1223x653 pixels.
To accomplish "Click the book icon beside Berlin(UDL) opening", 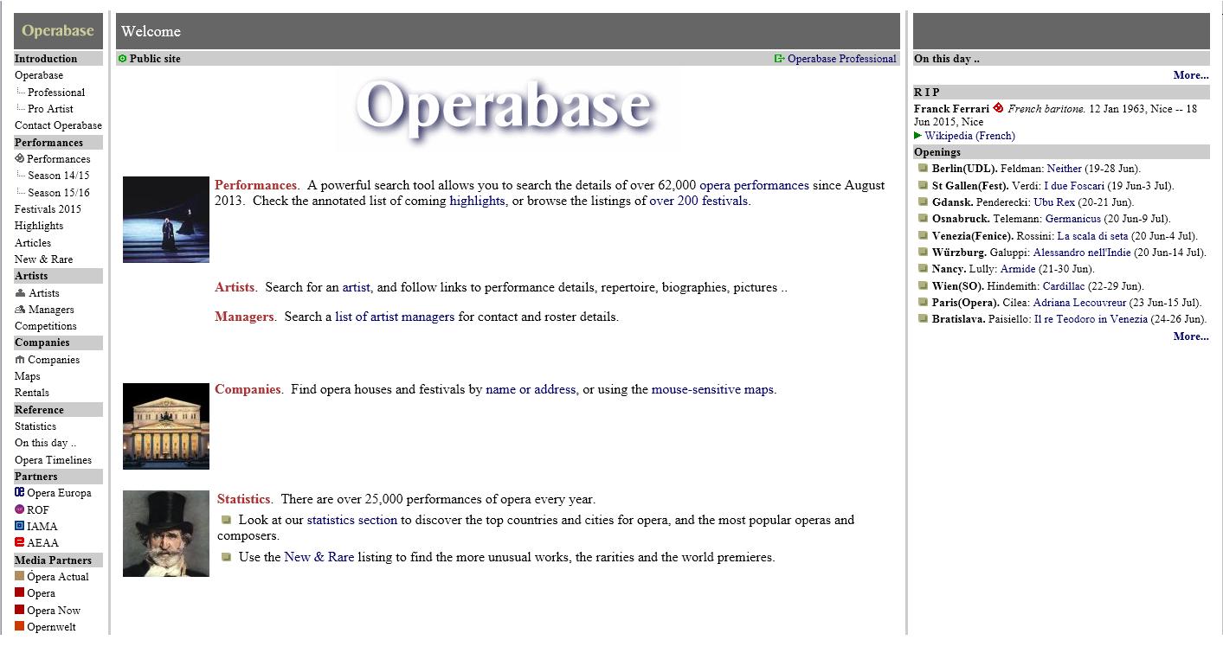I will 924,169.
